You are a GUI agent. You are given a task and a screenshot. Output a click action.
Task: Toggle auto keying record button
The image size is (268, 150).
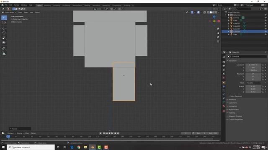100,133
